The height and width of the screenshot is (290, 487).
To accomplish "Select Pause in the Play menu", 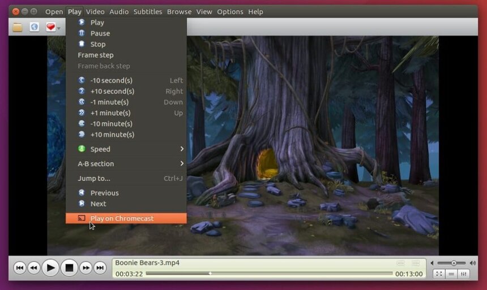I will pyautogui.click(x=126, y=33).
